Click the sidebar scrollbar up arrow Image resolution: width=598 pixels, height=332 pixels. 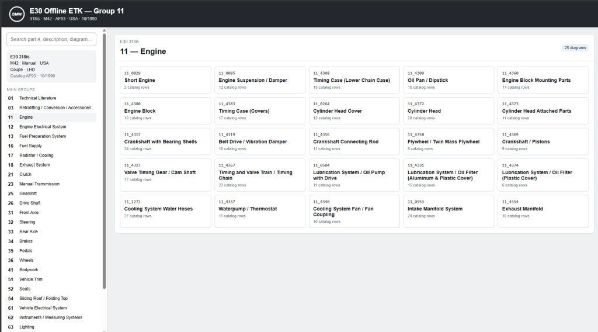tap(104, 30)
